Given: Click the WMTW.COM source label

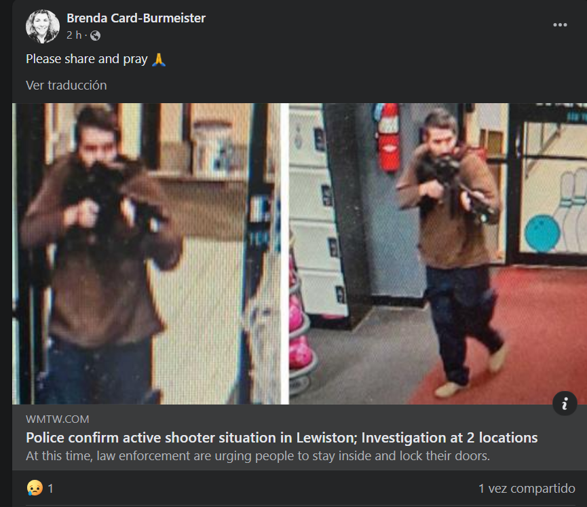Looking at the screenshot, I should 57,419.
